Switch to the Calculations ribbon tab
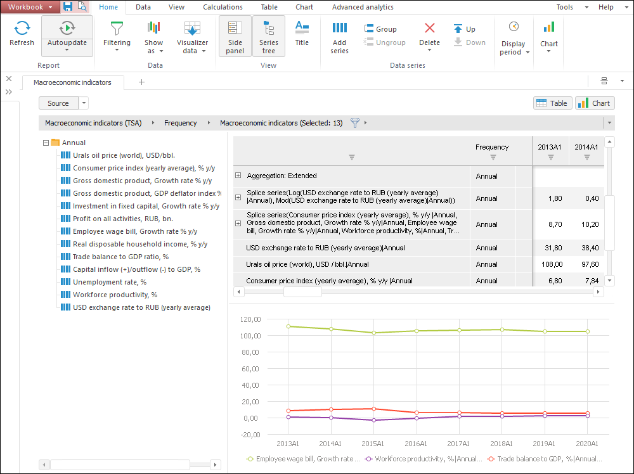 223,7
